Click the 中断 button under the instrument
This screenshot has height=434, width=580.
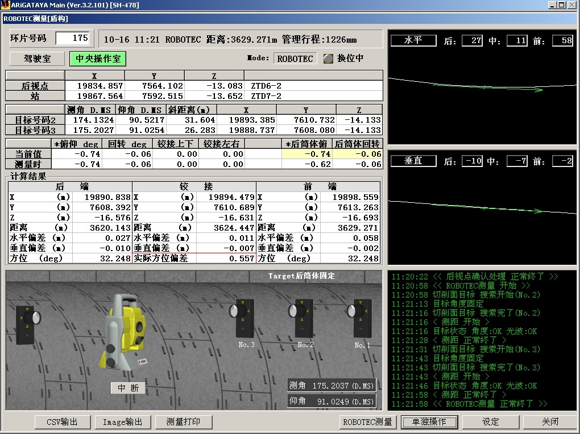[x=128, y=388]
